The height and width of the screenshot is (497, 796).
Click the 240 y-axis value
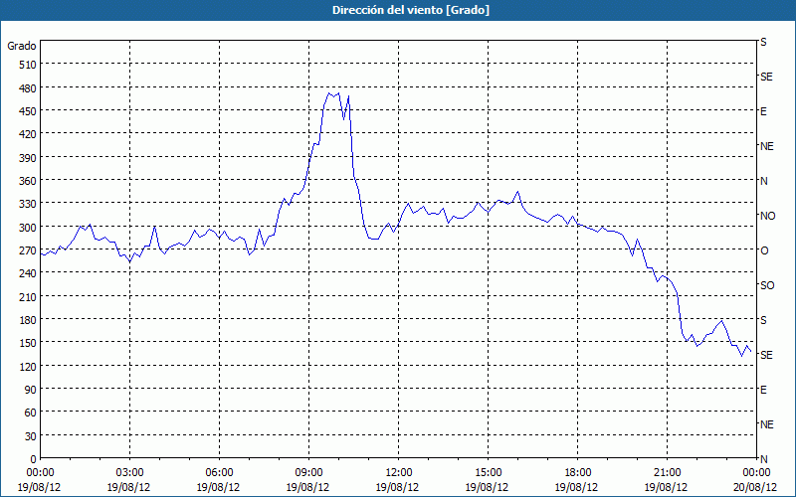pyautogui.click(x=28, y=273)
